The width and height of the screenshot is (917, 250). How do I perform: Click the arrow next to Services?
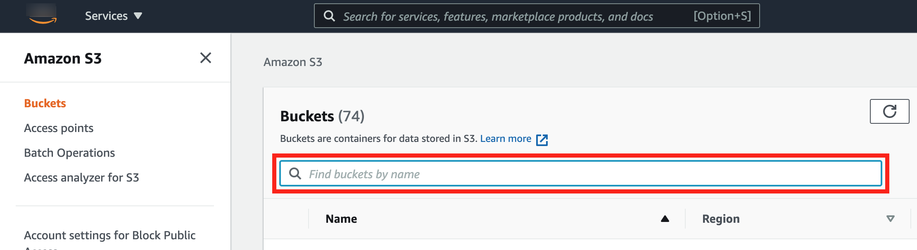pyautogui.click(x=138, y=16)
